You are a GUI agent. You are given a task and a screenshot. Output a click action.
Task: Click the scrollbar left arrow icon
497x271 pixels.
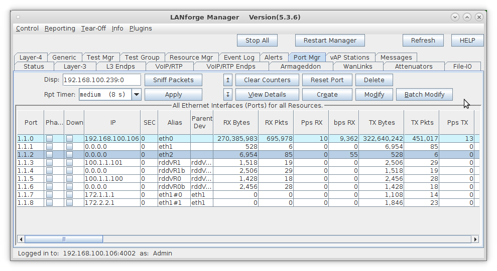tap(21, 239)
